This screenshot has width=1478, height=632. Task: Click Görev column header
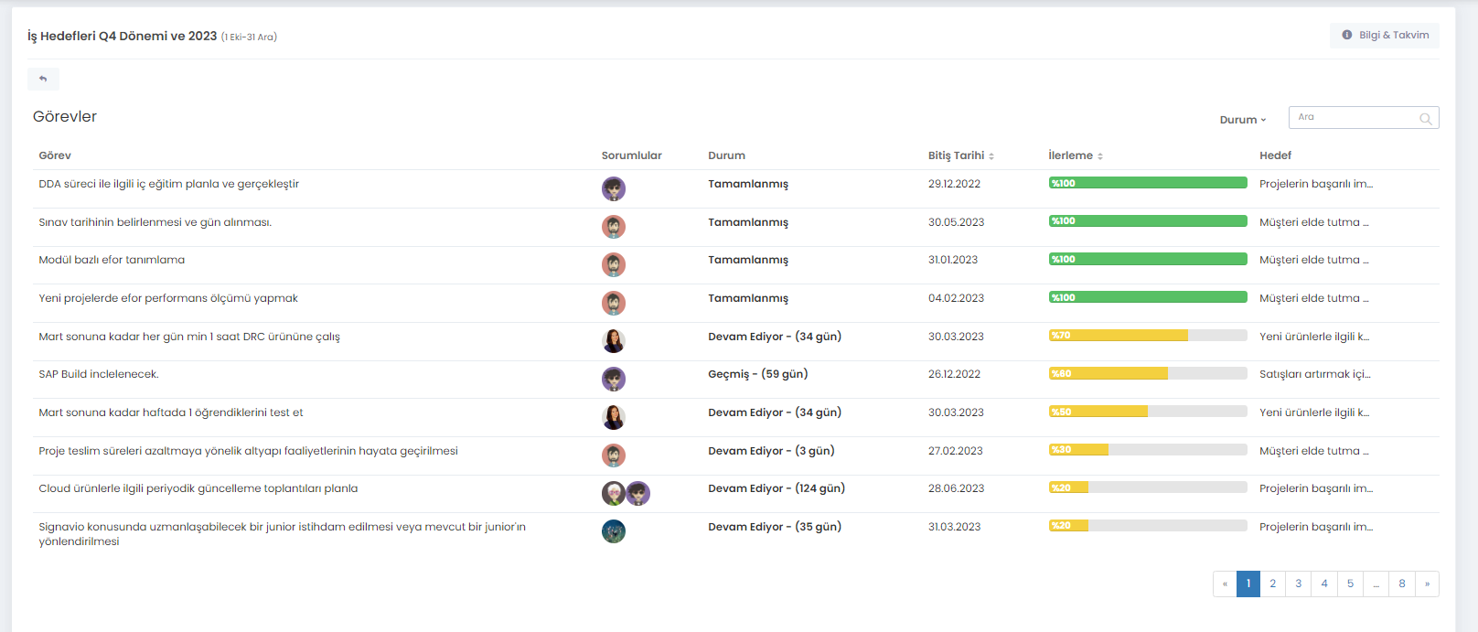tap(55, 155)
